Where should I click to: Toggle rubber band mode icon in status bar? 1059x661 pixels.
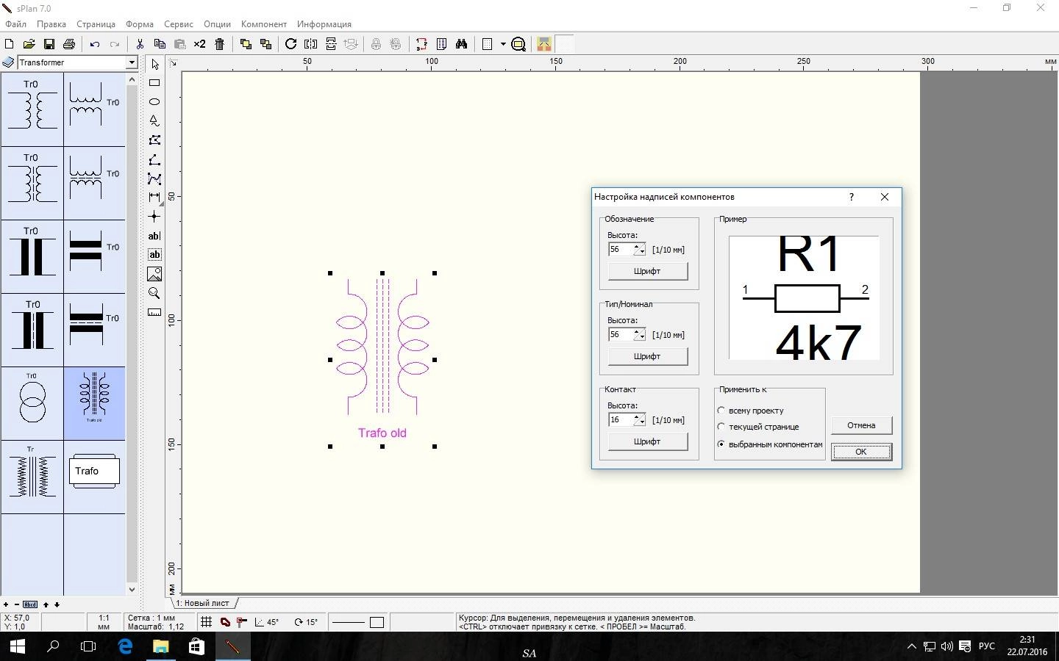225,622
